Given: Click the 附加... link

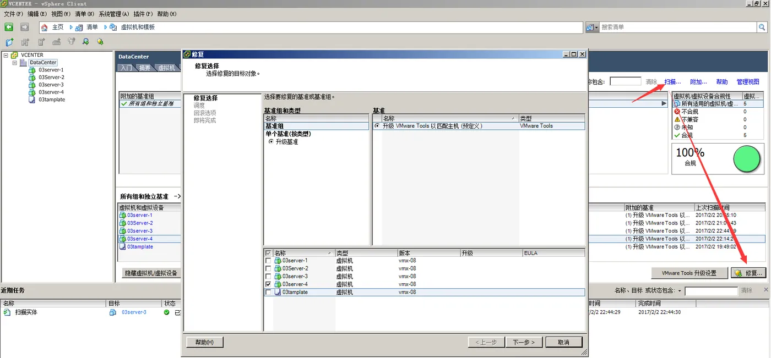Looking at the screenshot, I should [698, 82].
